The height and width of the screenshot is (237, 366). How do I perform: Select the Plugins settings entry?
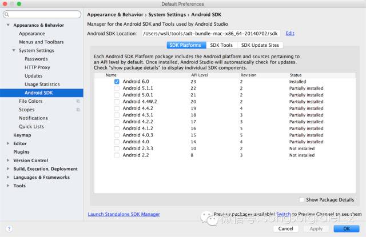coord(21,152)
